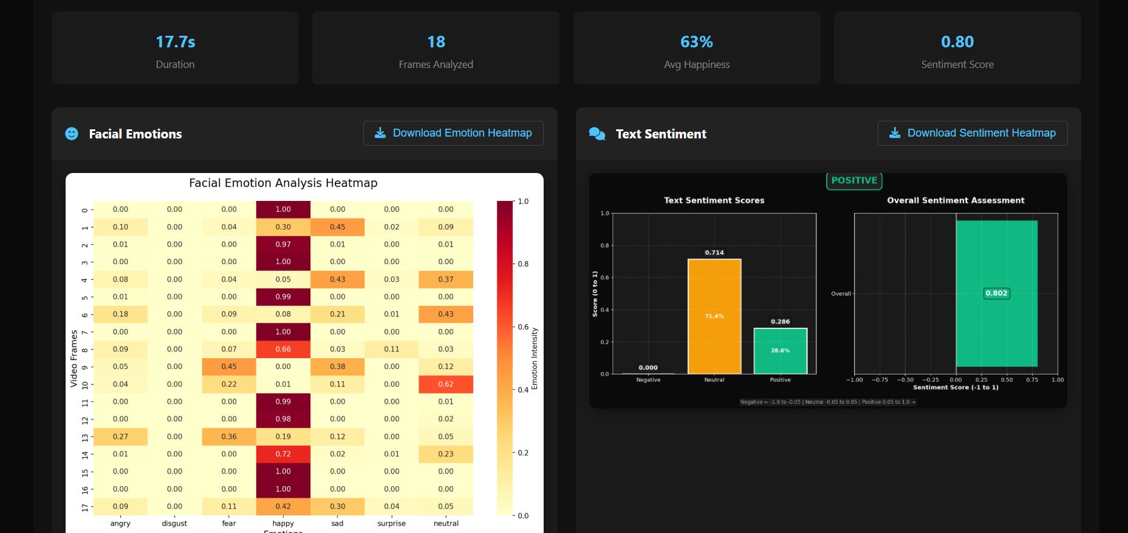Screen dimensions: 1128x533
Task: Select the 0.80 Sentiment Score stat card
Action: click(x=957, y=48)
